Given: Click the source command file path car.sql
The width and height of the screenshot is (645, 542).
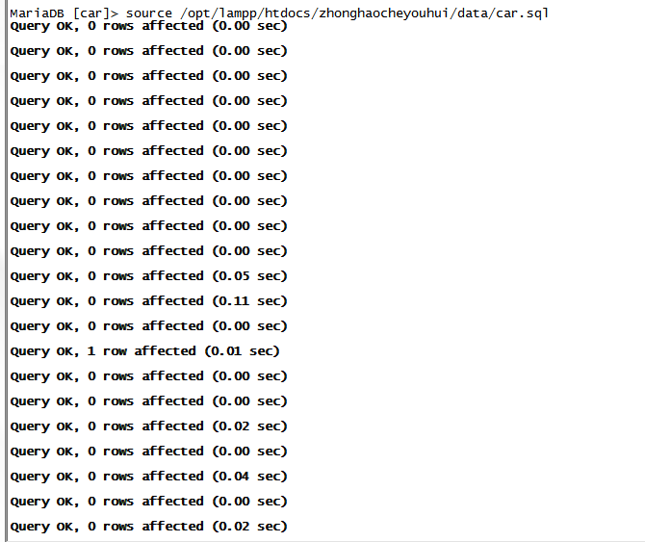Looking at the screenshot, I should click(522, 13).
